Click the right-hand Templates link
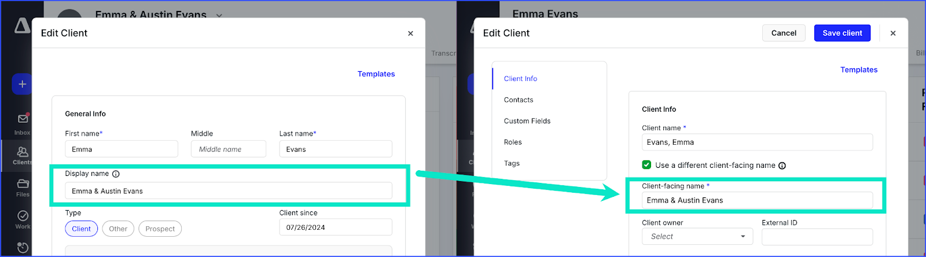Screen dimensions: 926x257 coord(859,69)
